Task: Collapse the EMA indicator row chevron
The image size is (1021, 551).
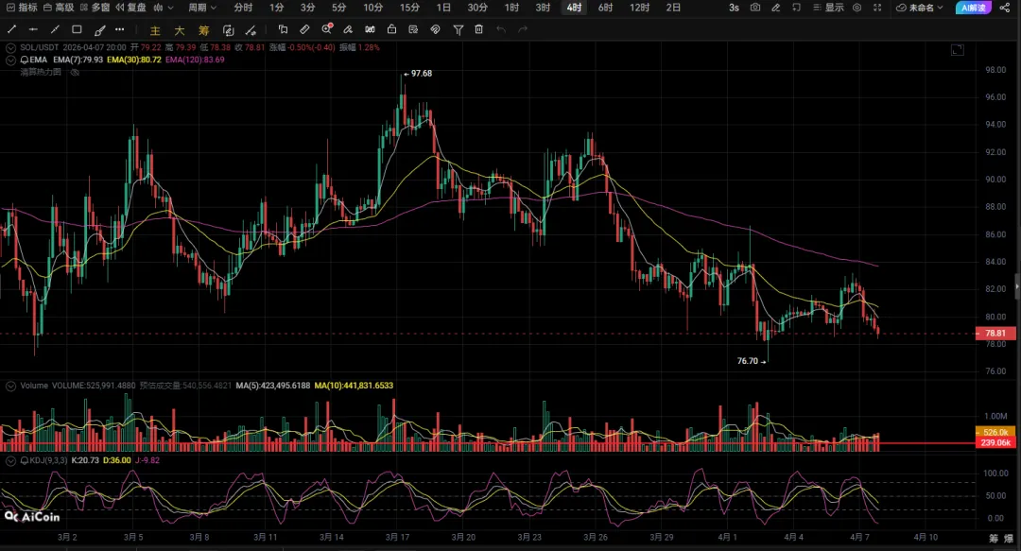Action: tap(10, 60)
